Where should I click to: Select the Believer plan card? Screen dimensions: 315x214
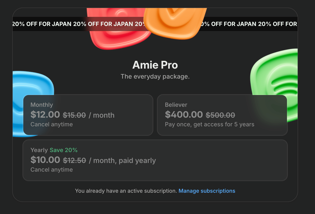(222, 115)
